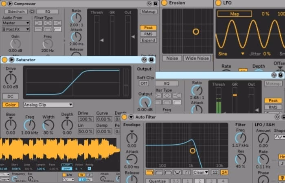Save the Compressor preset with disk icon
This screenshot has height=183, width=285.
pos(155,3)
